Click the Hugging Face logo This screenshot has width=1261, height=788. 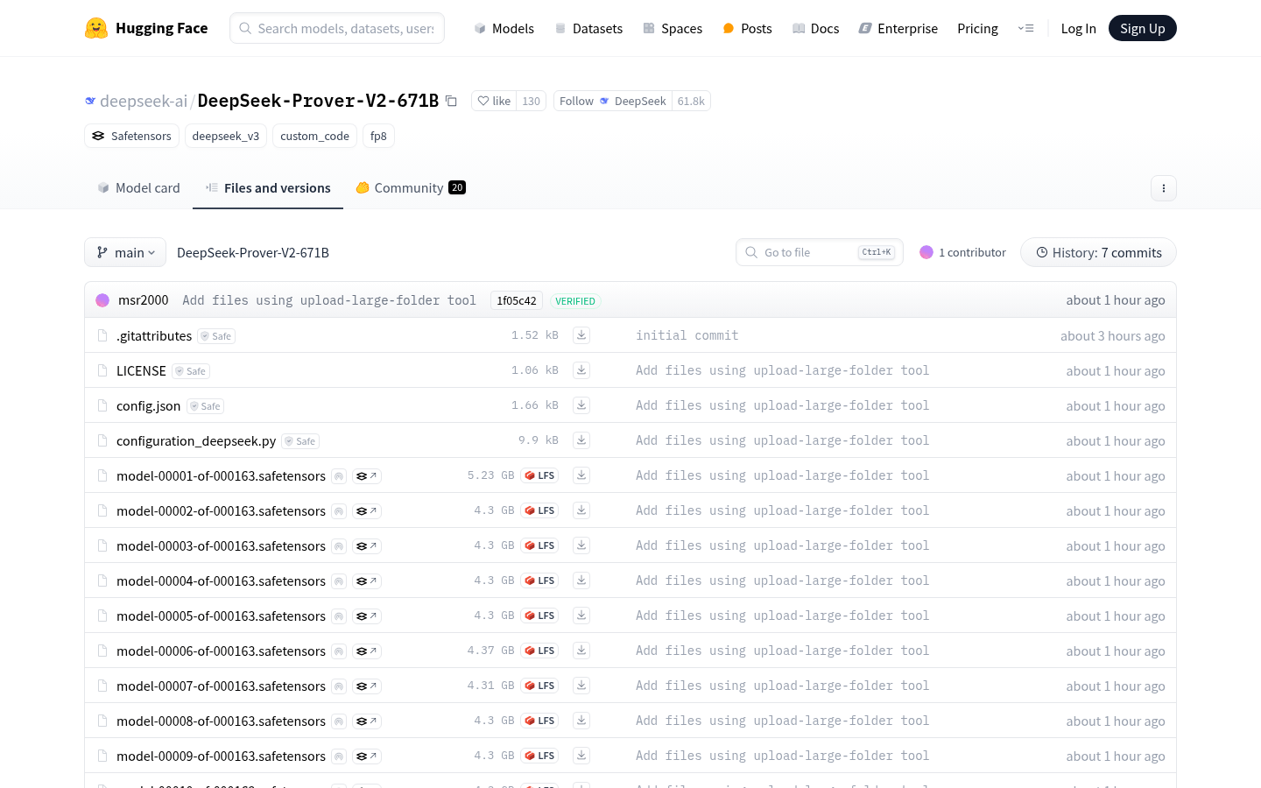click(146, 28)
